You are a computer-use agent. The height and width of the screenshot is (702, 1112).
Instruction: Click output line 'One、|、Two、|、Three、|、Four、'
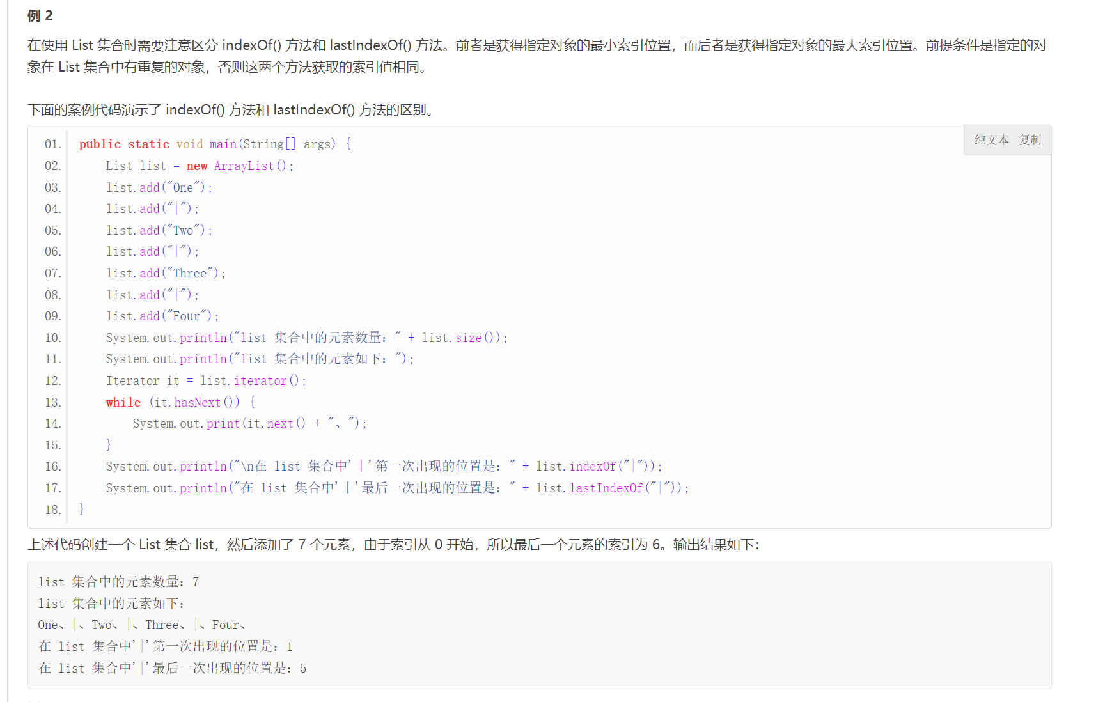pyautogui.click(x=142, y=625)
